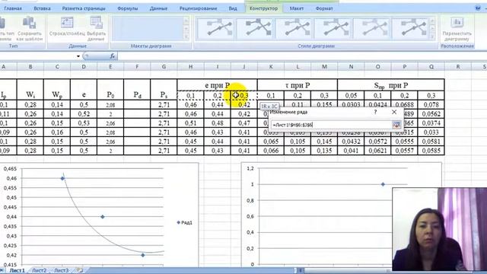Click Выбрать данные icon
Viewport: 487px width, 274px height.
97,29
